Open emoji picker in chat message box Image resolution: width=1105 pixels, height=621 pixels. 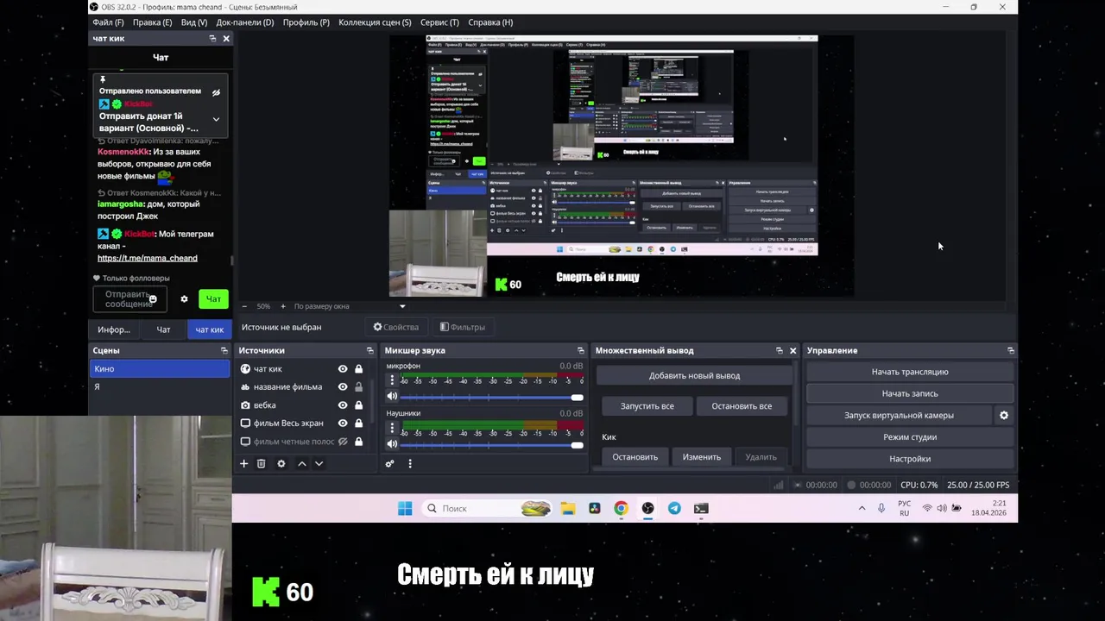(153, 299)
